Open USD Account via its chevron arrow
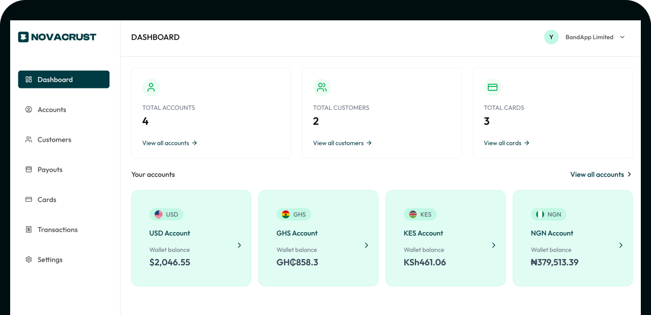This screenshot has width=651, height=315. pyautogui.click(x=239, y=245)
